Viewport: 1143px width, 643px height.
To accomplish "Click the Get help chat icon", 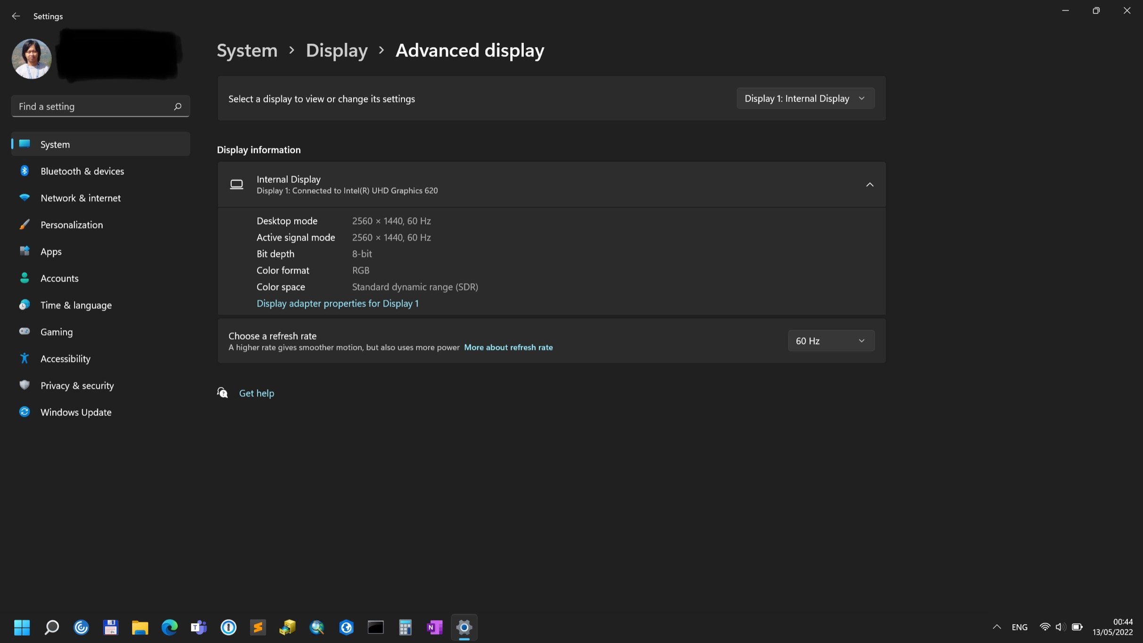I will 223,392.
